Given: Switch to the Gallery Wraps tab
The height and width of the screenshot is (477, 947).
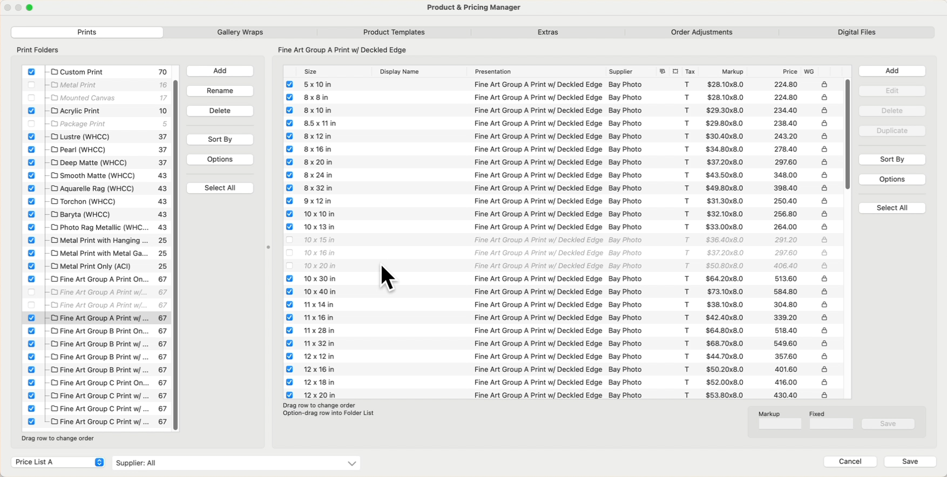Looking at the screenshot, I should click(240, 32).
